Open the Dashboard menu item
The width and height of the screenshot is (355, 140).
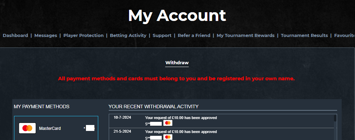pos(15,35)
